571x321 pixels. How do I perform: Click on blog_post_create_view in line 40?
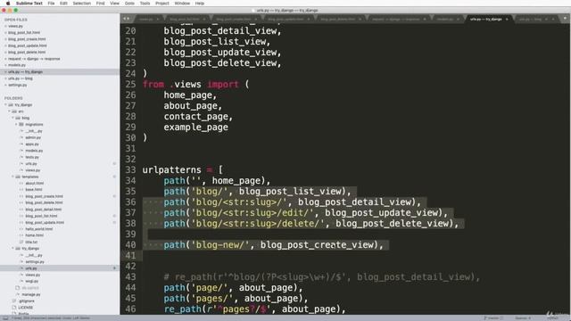click(317, 245)
